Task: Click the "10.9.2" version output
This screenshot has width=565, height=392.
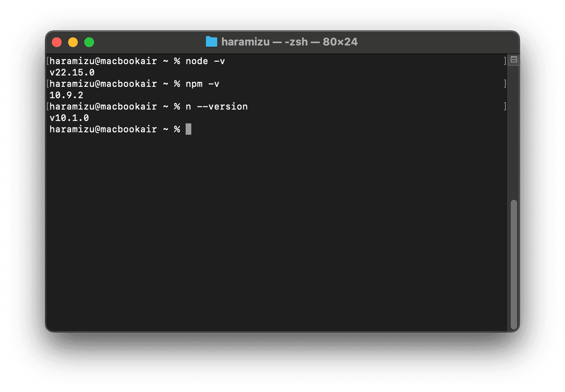Action: (66, 95)
